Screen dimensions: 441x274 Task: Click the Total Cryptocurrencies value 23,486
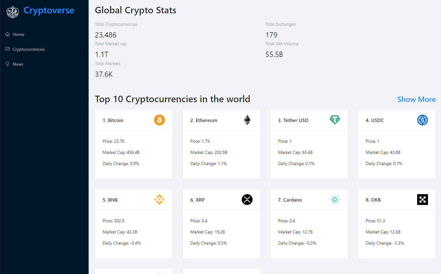point(106,35)
